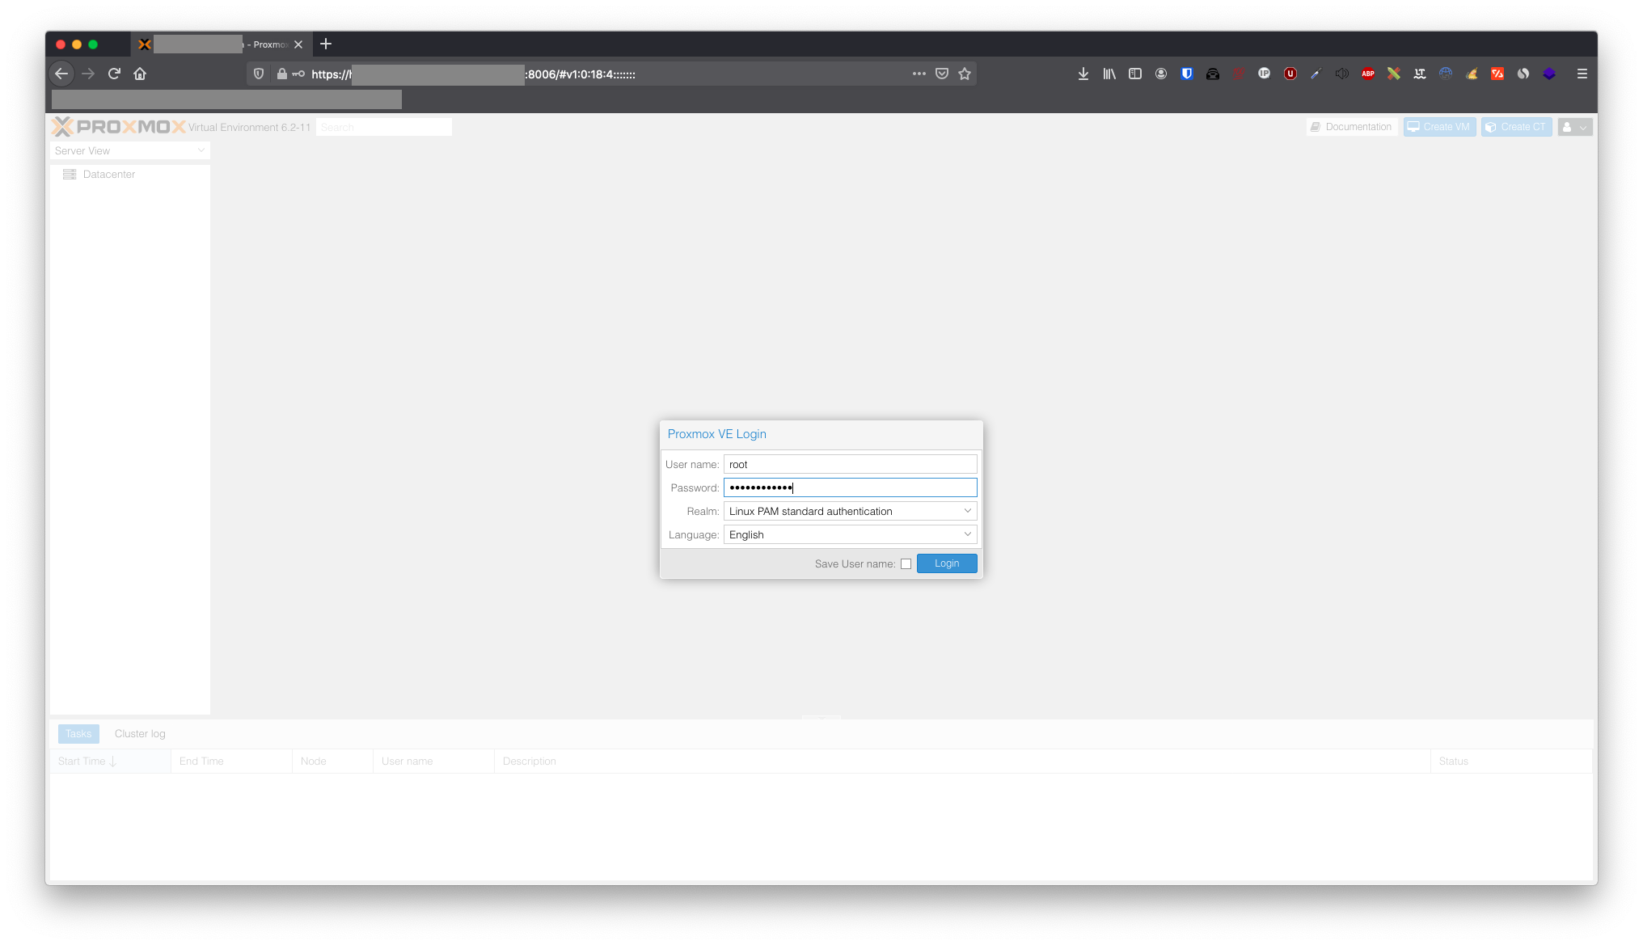Click Create VM button

pyautogui.click(x=1439, y=127)
